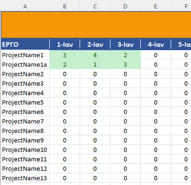Click the 2-Ιαν header cell
The width and height of the screenshot is (191, 185).
(95, 44)
